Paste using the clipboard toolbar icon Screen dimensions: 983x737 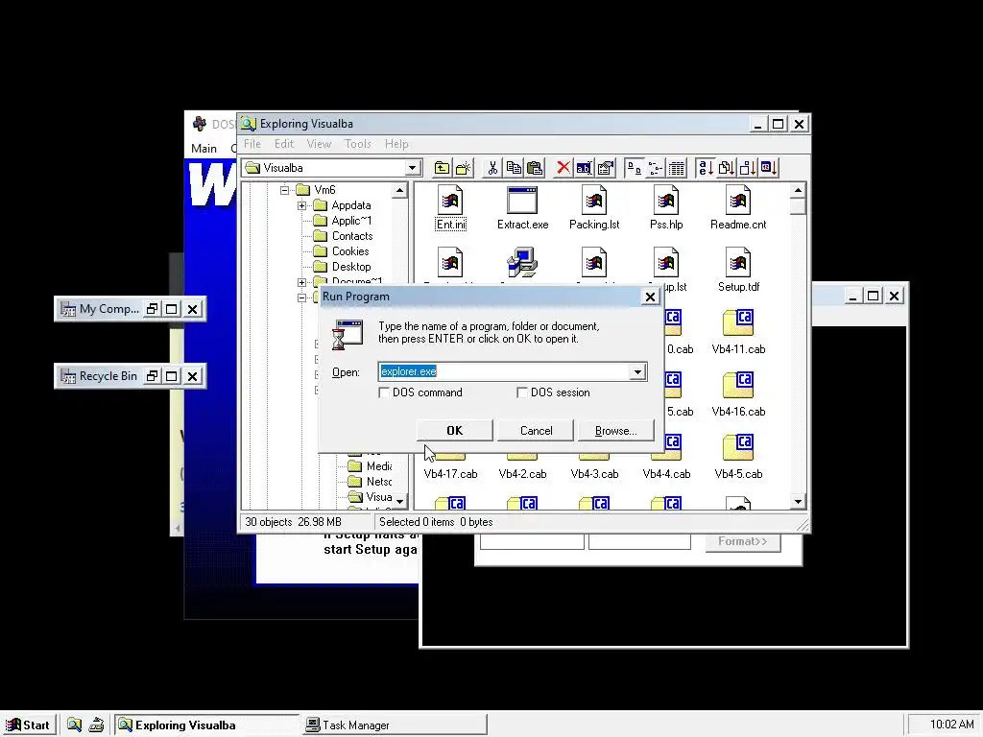534,168
